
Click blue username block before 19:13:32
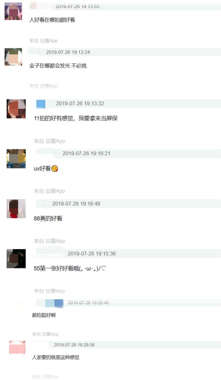pyautogui.click(x=41, y=104)
